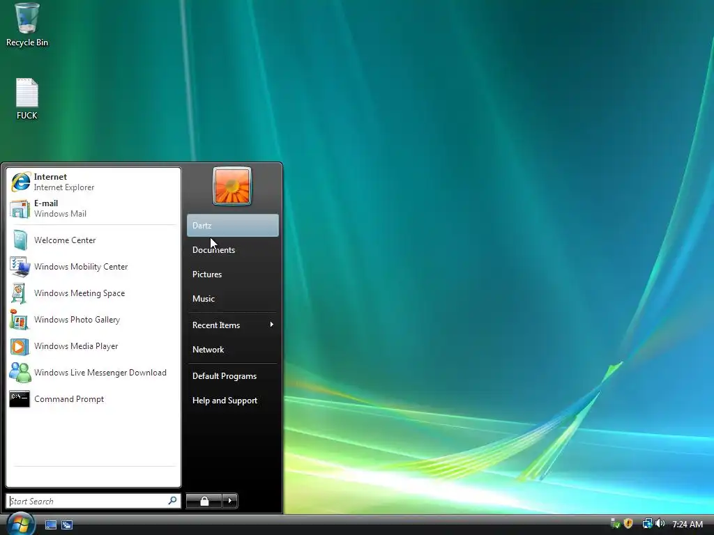Open Windows Mail E-mail entry

(93, 208)
